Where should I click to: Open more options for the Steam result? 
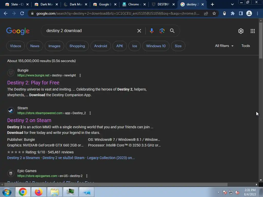click(x=90, y=113)
